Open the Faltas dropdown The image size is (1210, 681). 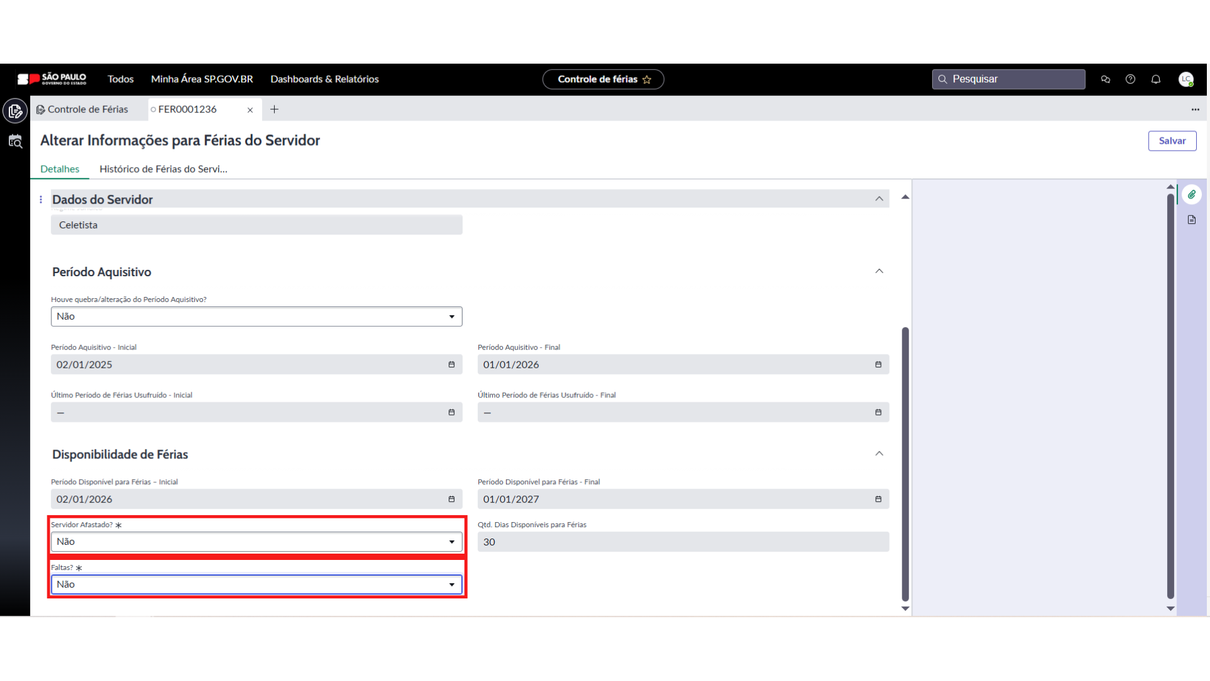[x=256, y=585]
